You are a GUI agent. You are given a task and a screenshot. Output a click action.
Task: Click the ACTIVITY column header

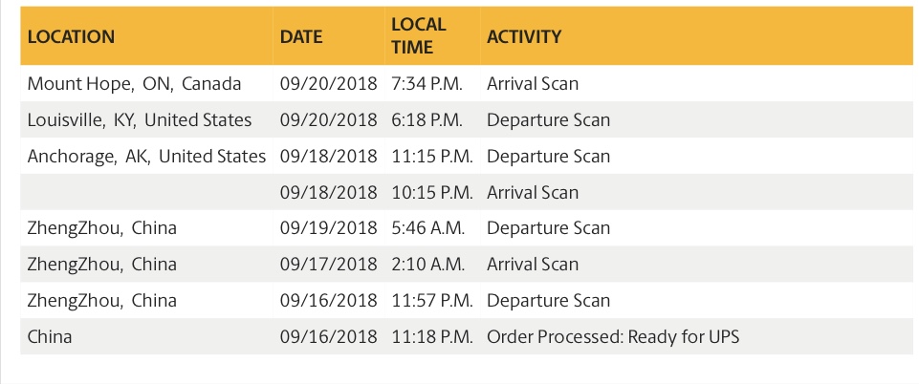[524, 37]
